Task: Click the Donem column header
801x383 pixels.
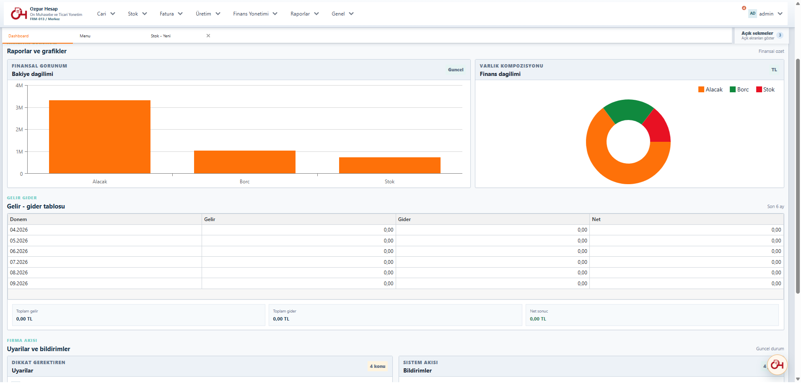Action: point(104,219)
